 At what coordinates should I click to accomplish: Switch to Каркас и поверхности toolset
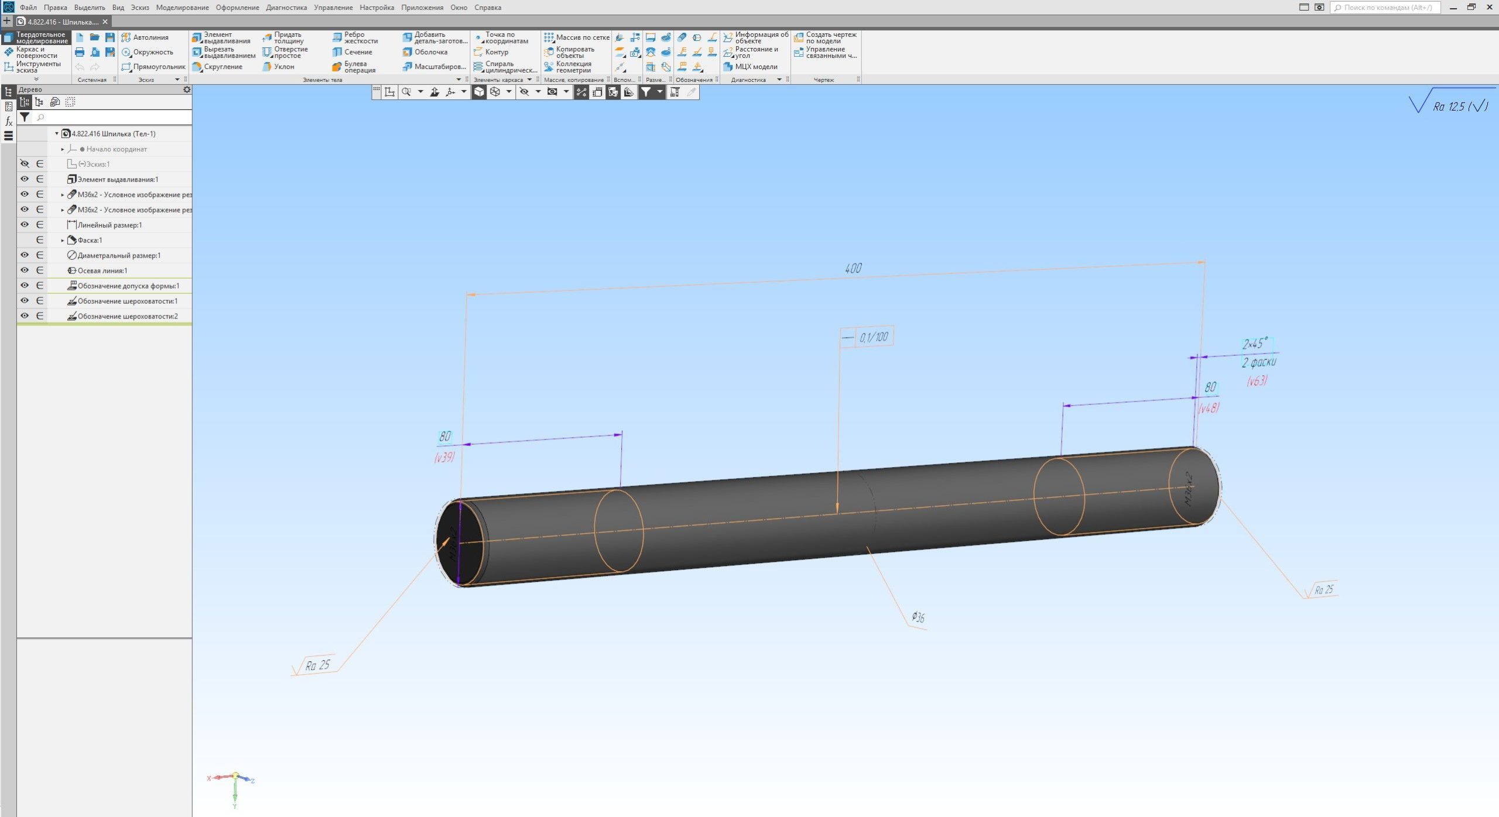35,52
